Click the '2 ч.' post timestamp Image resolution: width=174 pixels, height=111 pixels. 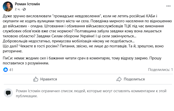[x=17, y=9]
